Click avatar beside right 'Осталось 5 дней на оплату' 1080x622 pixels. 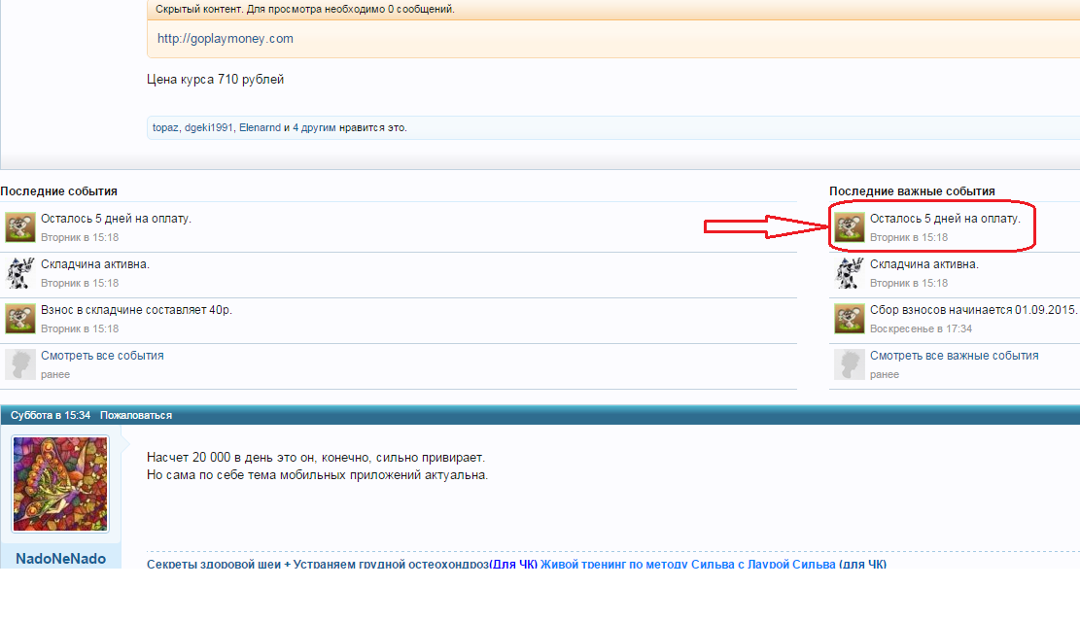click(x=850, y=227)
